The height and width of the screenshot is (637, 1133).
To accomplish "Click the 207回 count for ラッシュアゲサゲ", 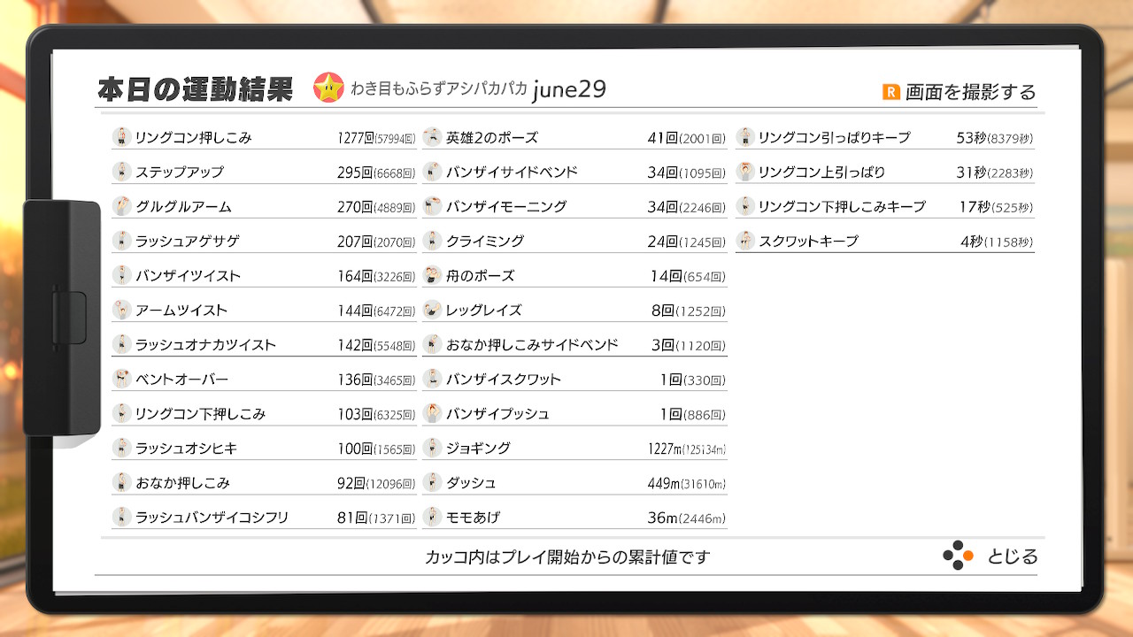I will coord(355,242).
